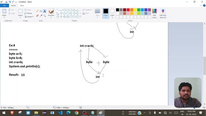
Task: Choose the Right triangle shape
Action: point(58,13)
